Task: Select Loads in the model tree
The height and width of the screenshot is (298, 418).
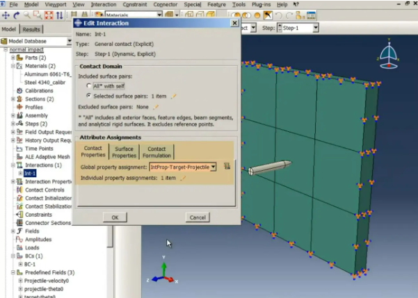Action: click(x=32, y=248)
